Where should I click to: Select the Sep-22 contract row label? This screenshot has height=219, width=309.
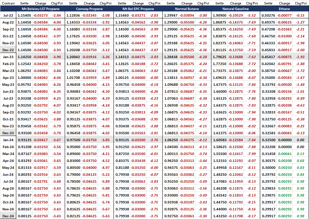point(8,29)
